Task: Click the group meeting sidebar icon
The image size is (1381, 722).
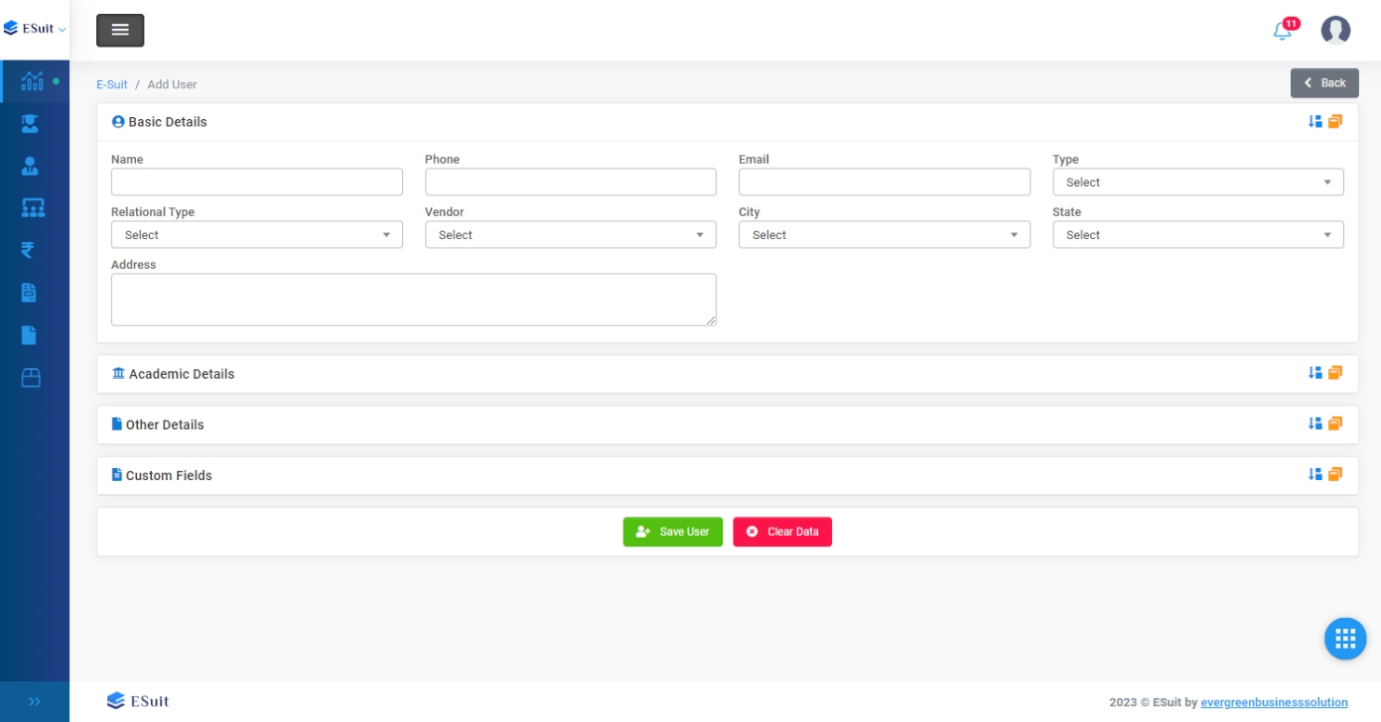Action: pyautogui.click(x=32, y=208)
